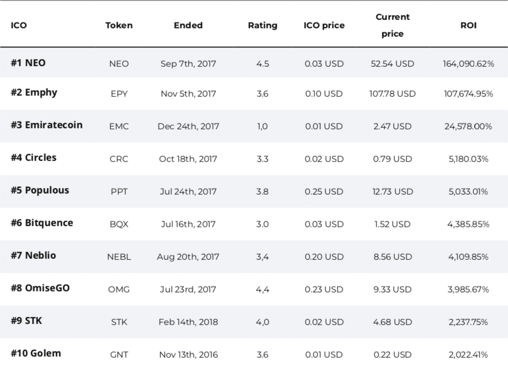Select the Current price column header

point(393,25)
